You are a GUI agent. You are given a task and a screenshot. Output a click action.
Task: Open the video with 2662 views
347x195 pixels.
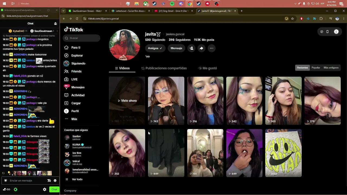(283, 153)
